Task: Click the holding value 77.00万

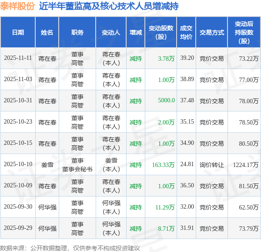Action: [249, 80]
